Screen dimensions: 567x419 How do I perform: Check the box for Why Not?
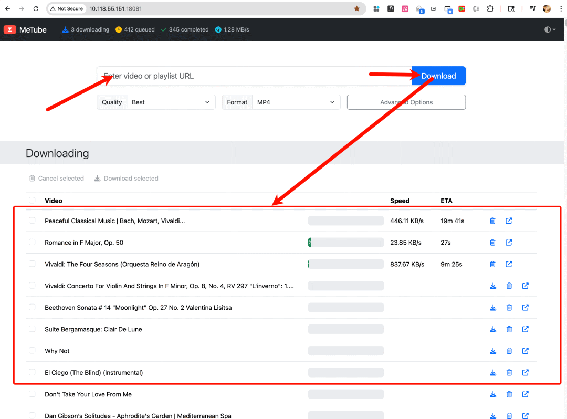tap(33, 351)
